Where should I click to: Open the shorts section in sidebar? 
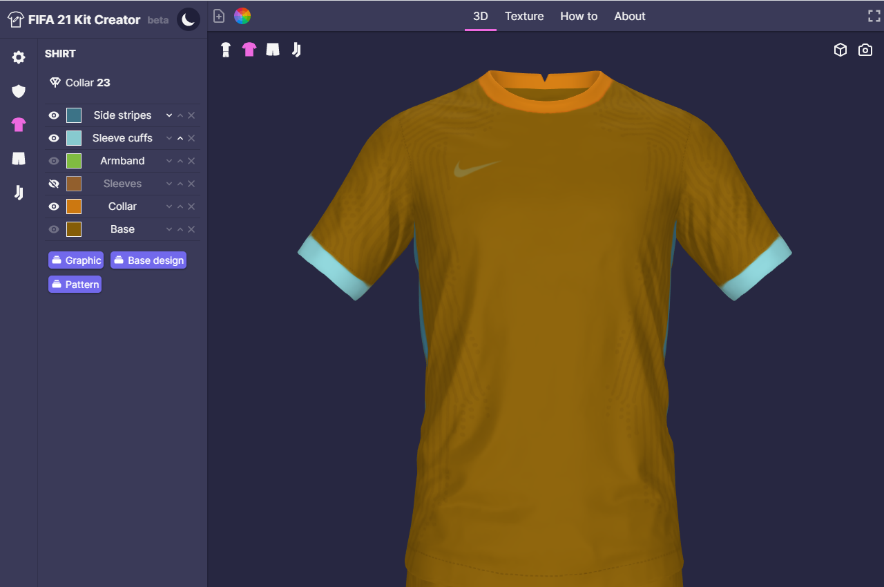(x=19, y=159)
